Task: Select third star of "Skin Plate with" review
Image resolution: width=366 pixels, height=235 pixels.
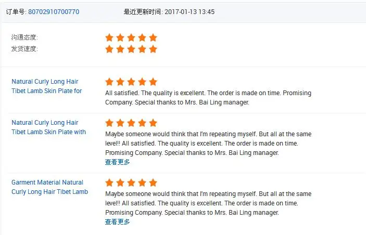Action: tap(131, 123)
